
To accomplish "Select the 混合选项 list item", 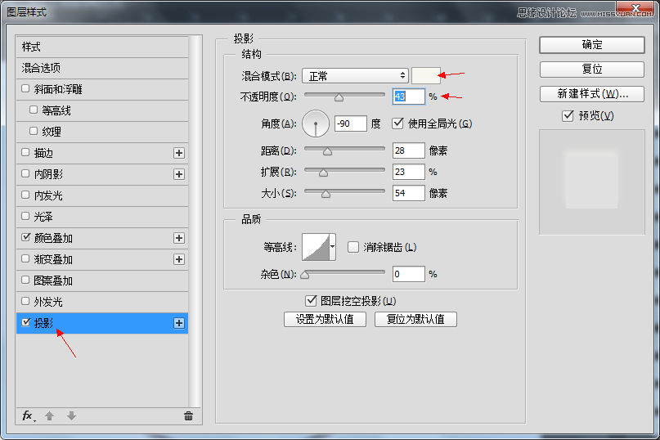I will click(102, 68).
